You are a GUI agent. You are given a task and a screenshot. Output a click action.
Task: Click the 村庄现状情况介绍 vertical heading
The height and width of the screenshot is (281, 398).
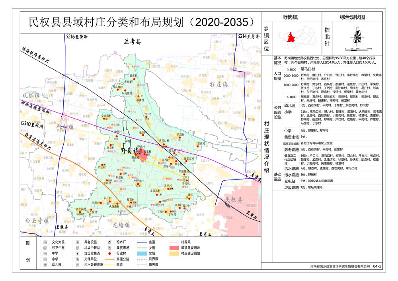[x=266, y=146]
